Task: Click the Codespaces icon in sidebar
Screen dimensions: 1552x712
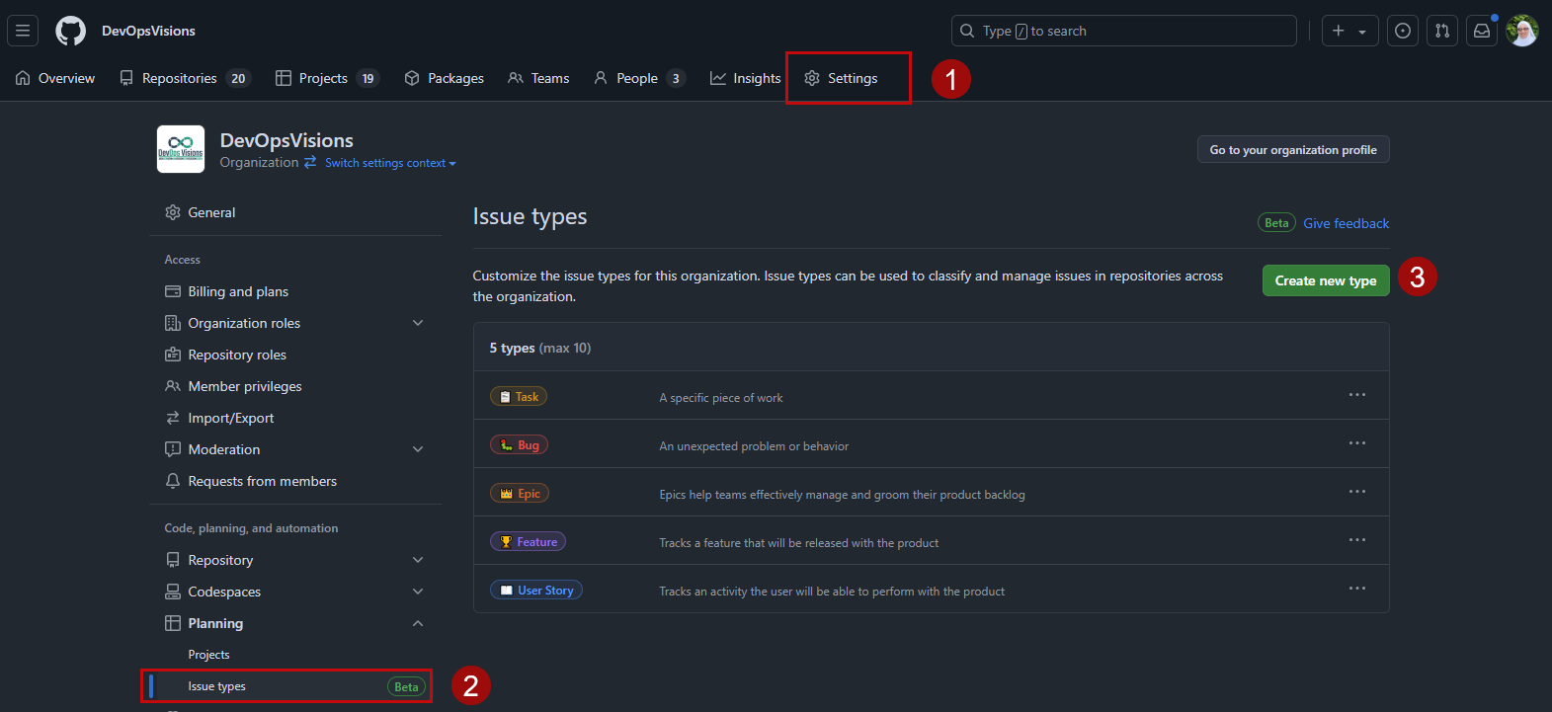Action: tap(173, 592)
